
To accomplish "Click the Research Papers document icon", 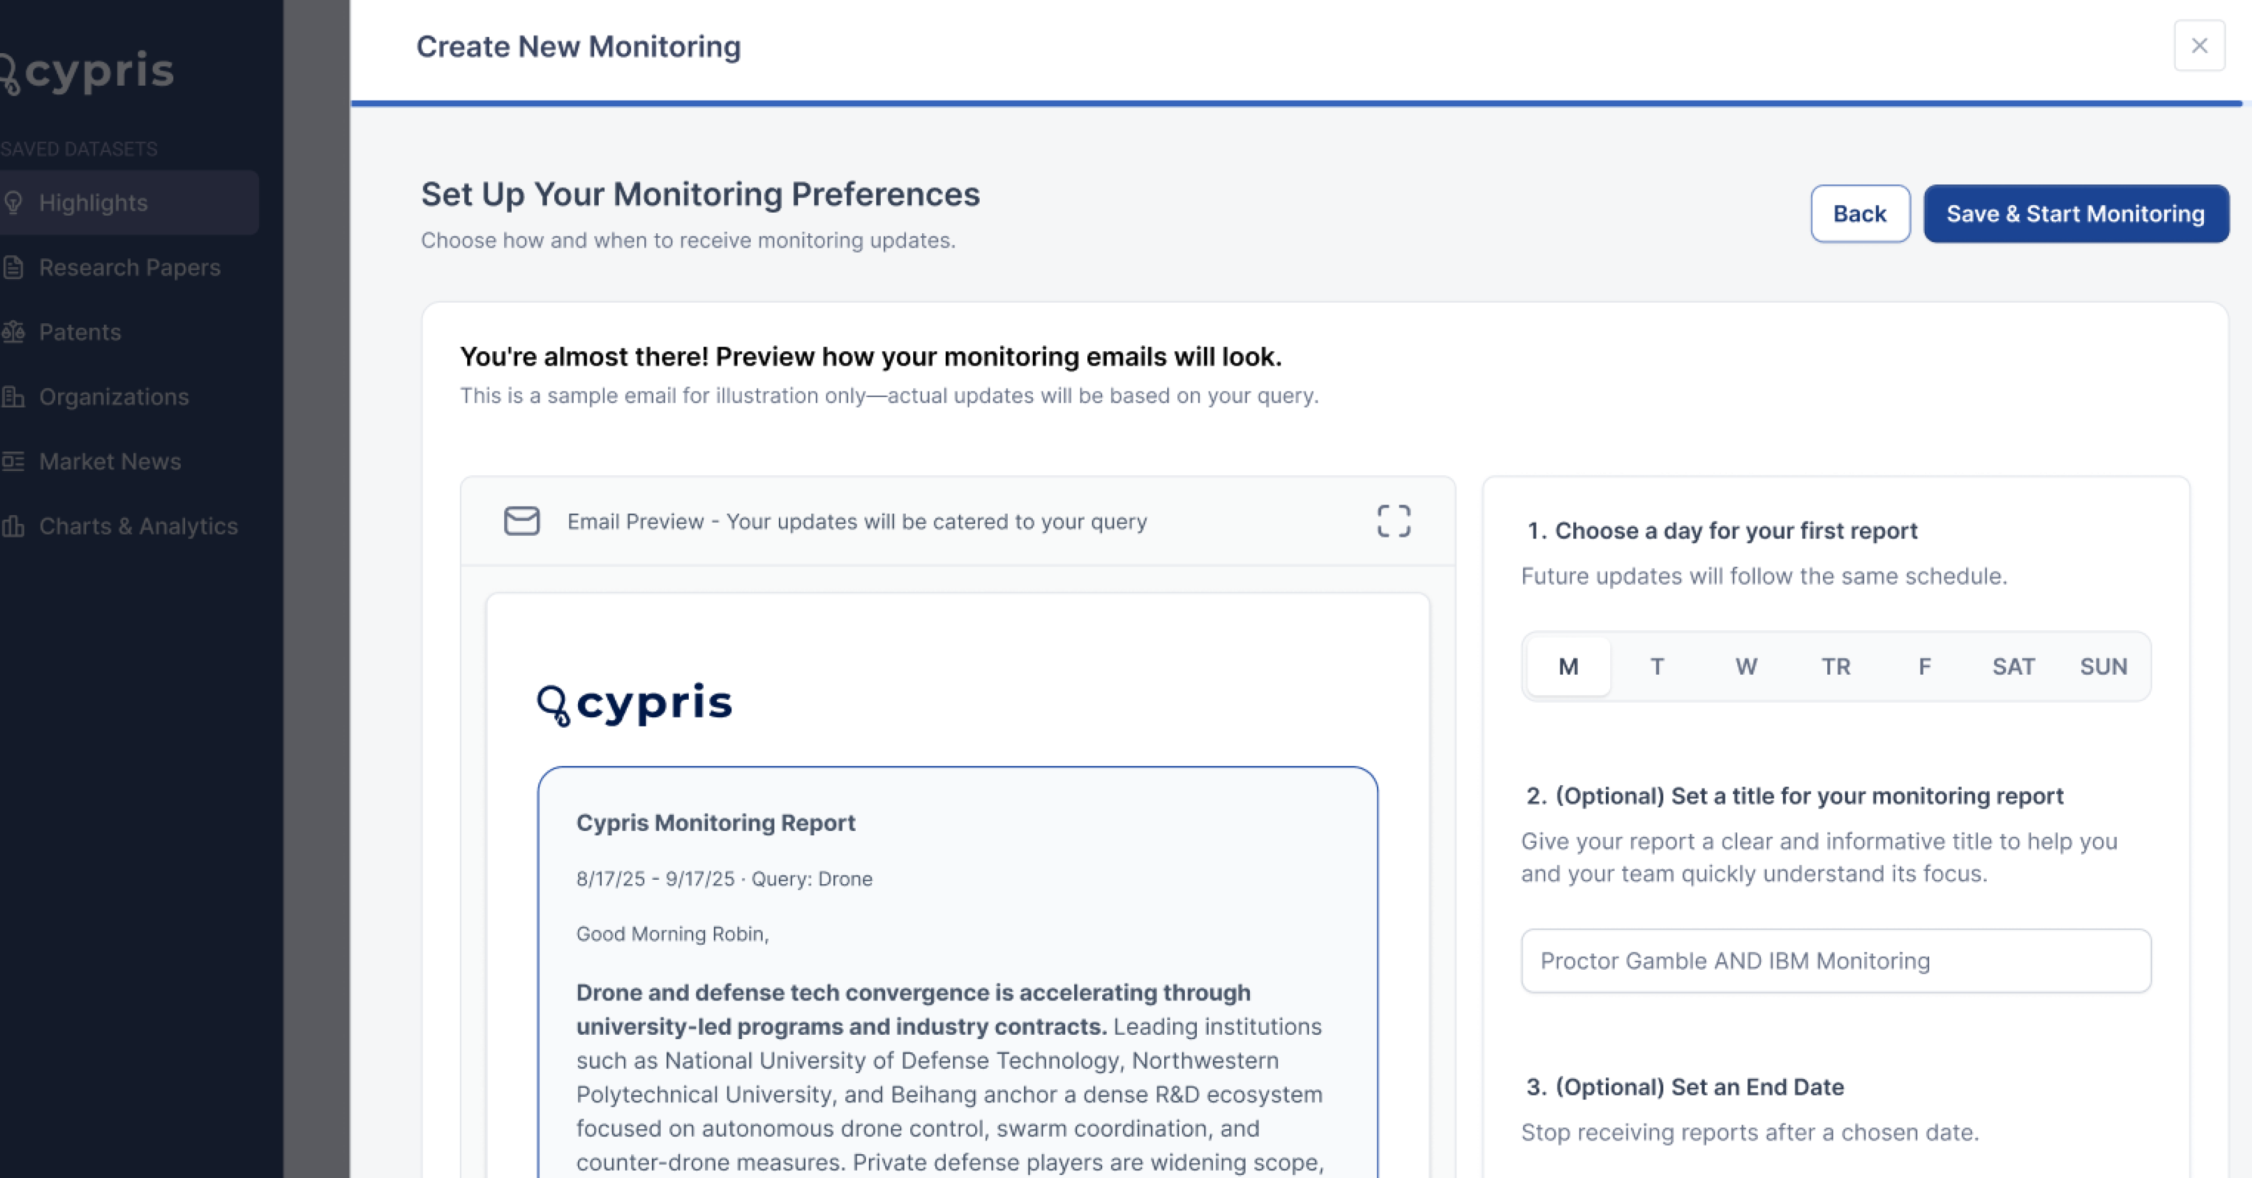I will tap(13, 268).
